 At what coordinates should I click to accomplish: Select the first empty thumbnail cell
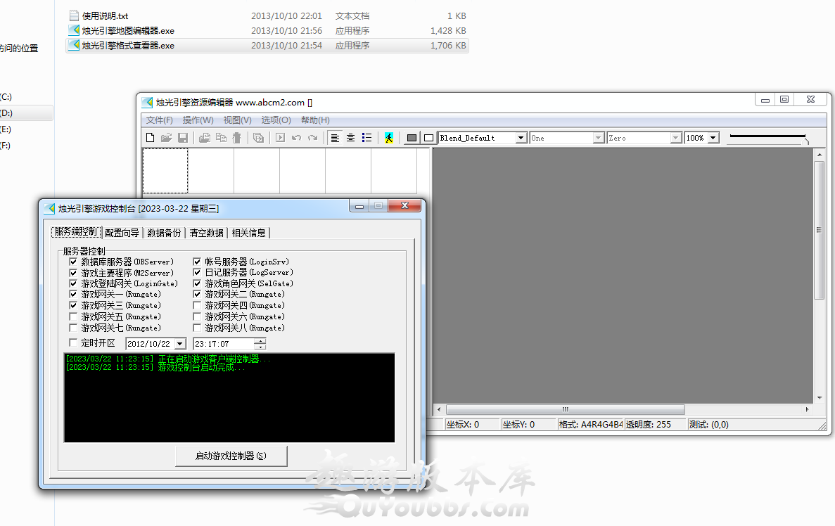165,170
